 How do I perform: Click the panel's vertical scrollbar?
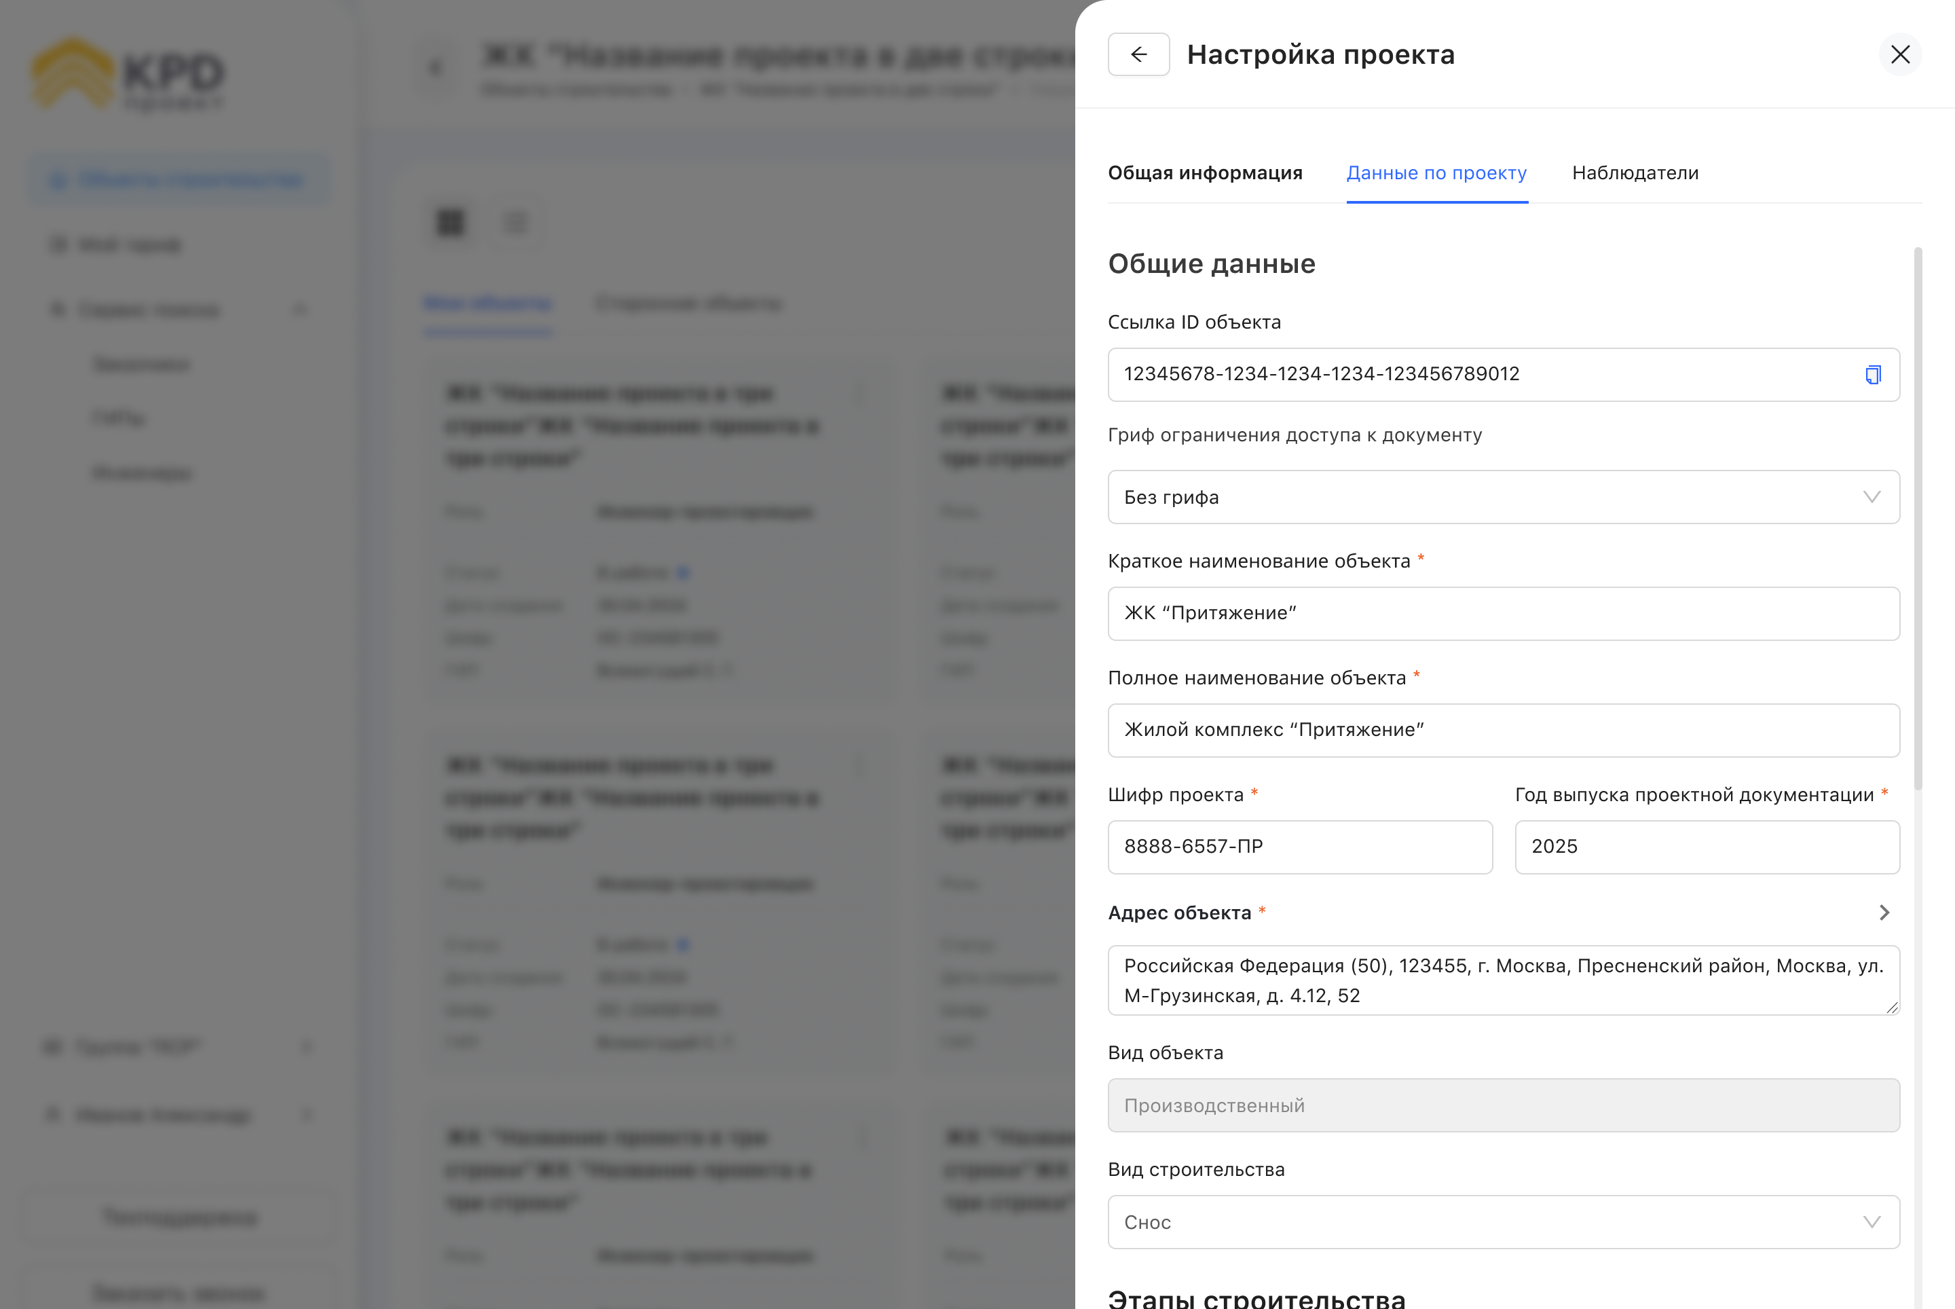(1918, 517)
